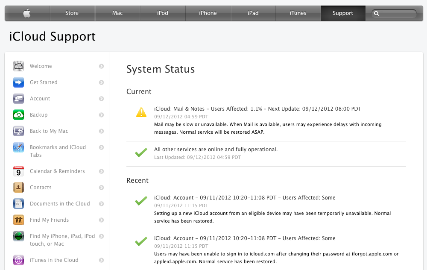Viewport: 427px width, 270px height.
Task: Click the Safari Bookmarks icon
Action: pyautogui.click(x=18, y=147)
